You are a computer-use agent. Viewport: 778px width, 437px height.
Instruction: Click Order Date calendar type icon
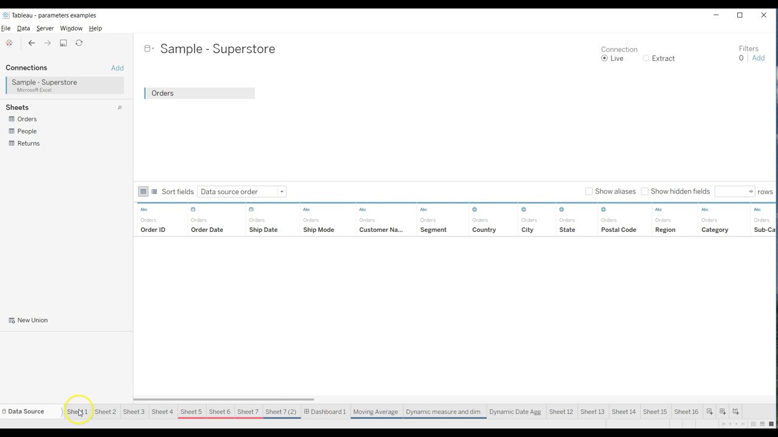(x=193, y=209)
